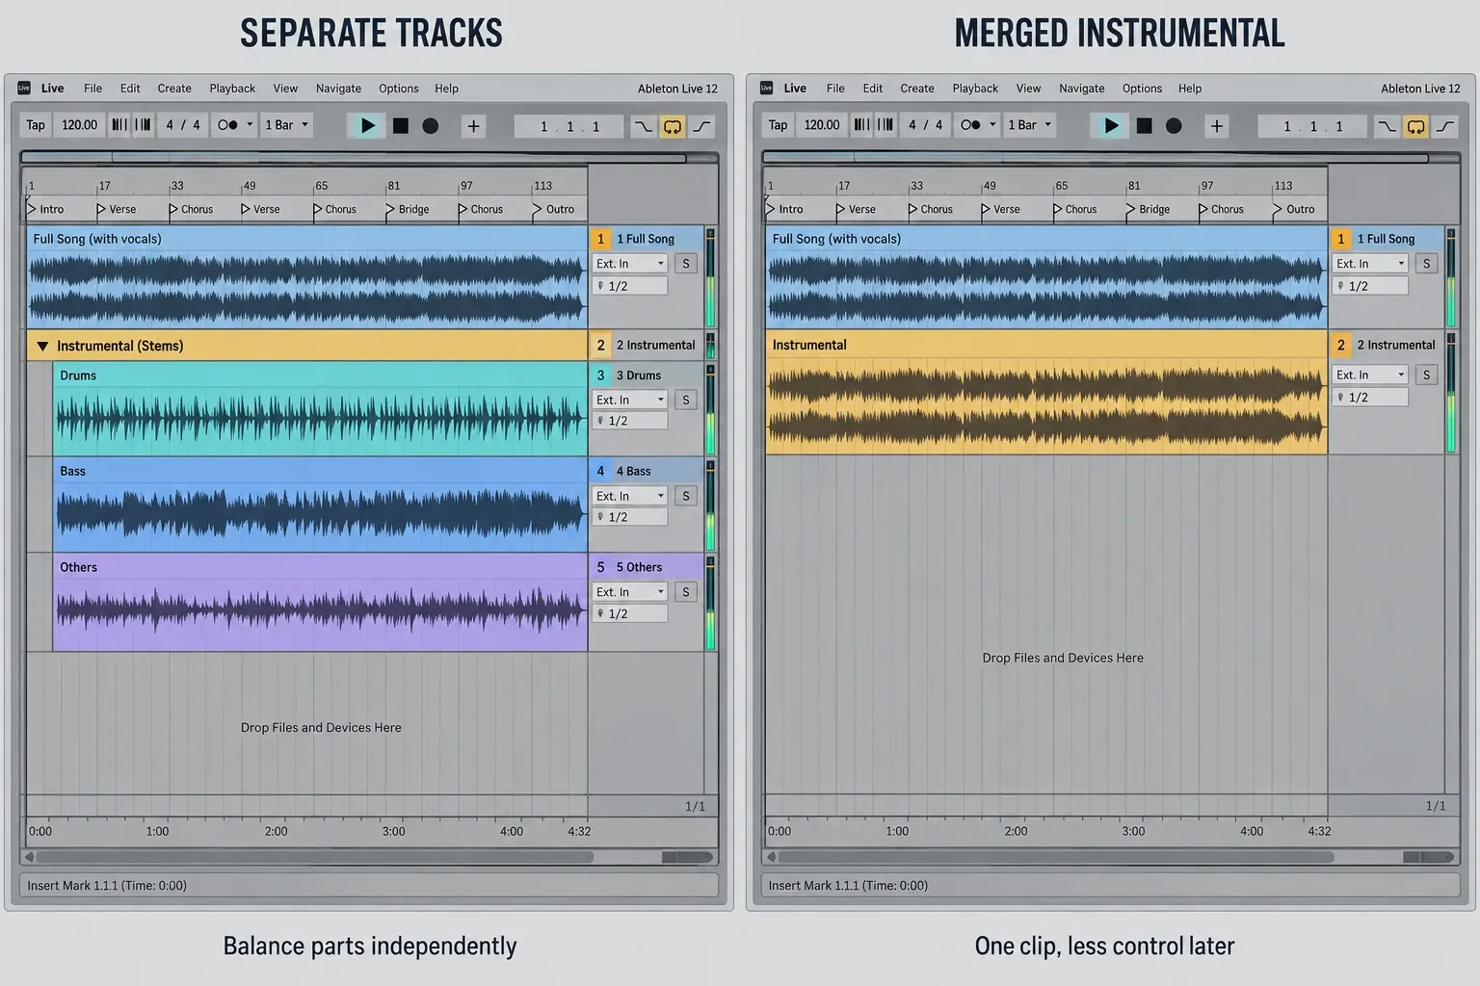
Task: Solo the 2 Instrumental track in the merged window
Action: (x=1426, y=375)
